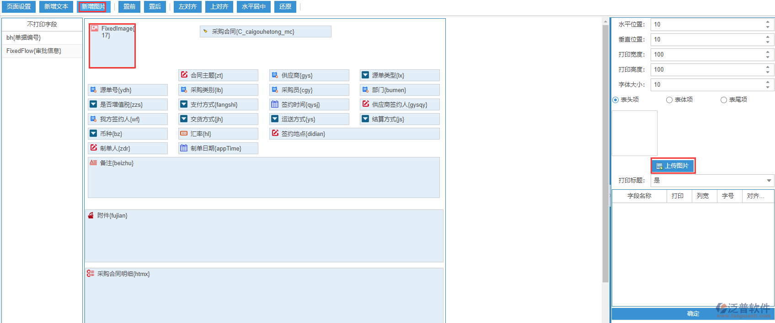Click the vertical scrollbar of the design canvas
This screenshot has height=323, width=775.
click(x=605, y=151)
